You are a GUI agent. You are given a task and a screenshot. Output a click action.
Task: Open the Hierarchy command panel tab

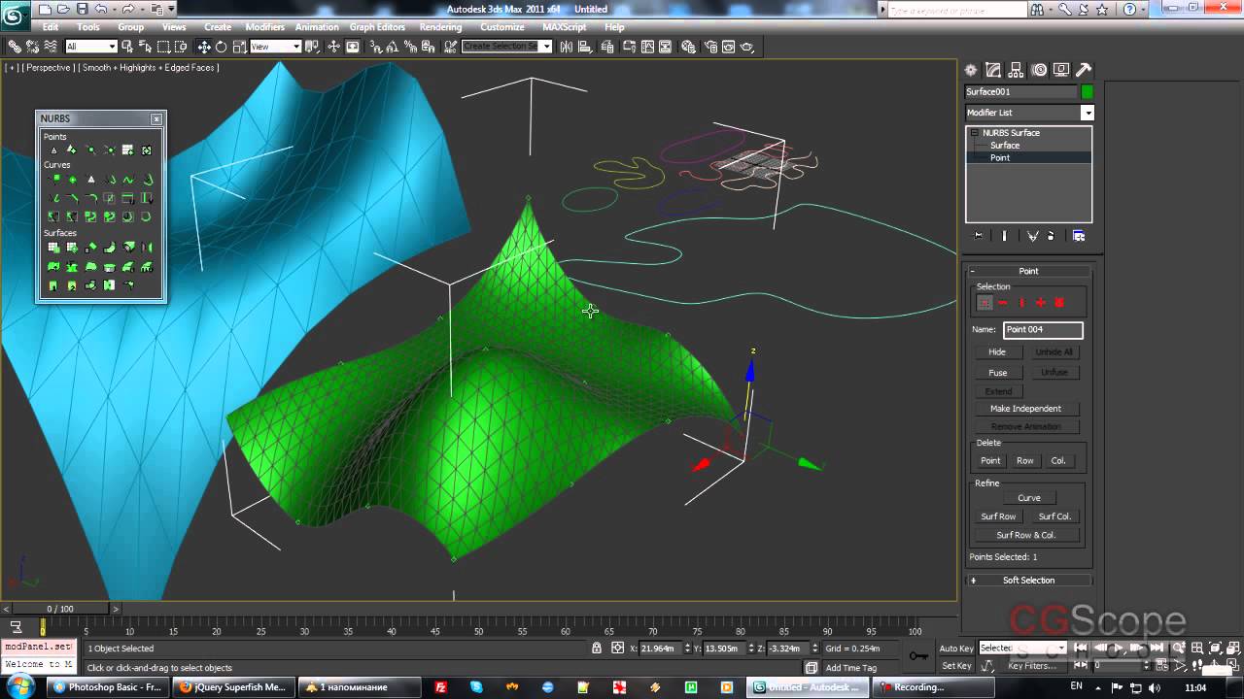click(1016, 70)
